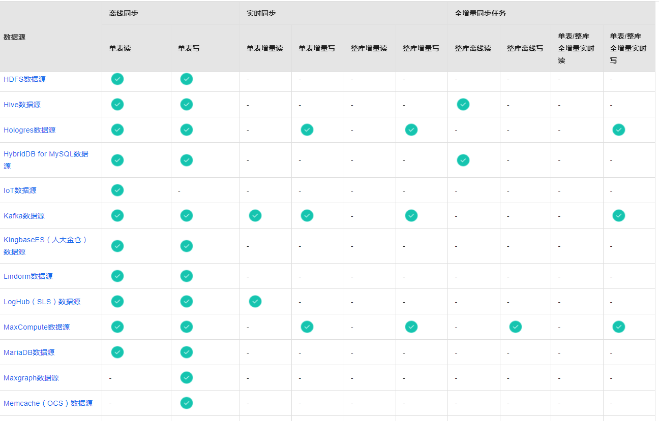Screen dimensions: 659x421
Task: Click Hologres row 全增量实时写 check icon
Action: (x=619, y=129)
